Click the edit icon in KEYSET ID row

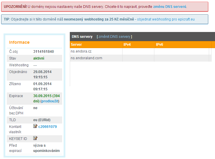(35, 138)
